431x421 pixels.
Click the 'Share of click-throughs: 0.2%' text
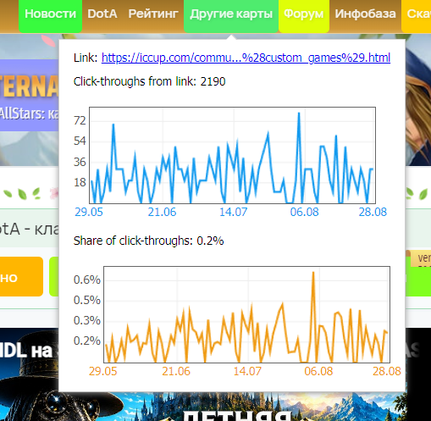[148, 241]
